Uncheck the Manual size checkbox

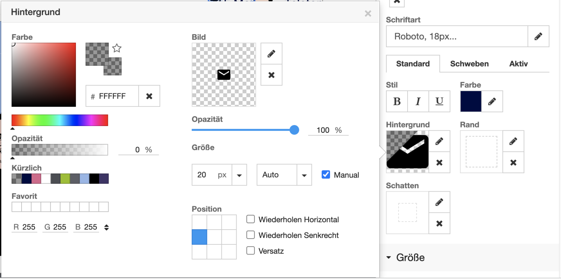[326, 174]
